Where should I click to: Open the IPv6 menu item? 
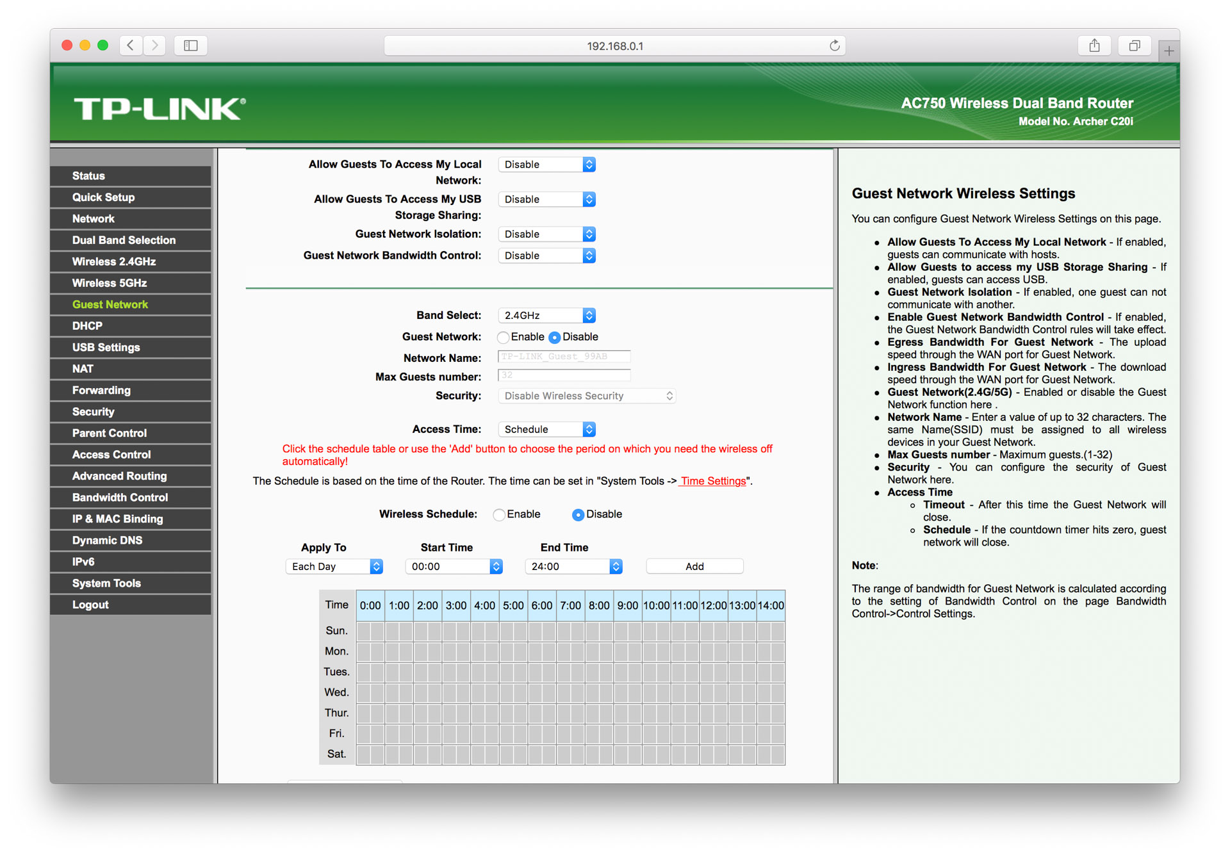point(131,562)
